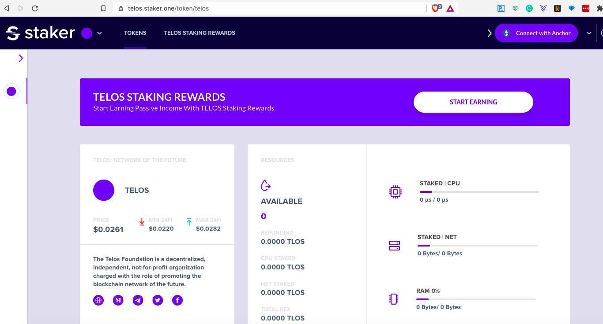Click the MAX 24H value $0.0282

tap(208, 228)
